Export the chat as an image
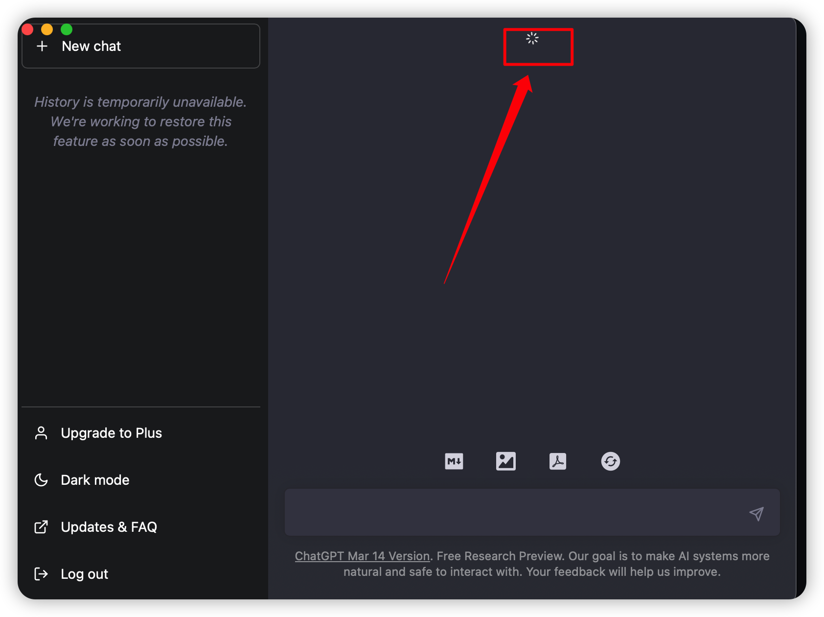Screen dimensions: 824x617 pos(506,461)
